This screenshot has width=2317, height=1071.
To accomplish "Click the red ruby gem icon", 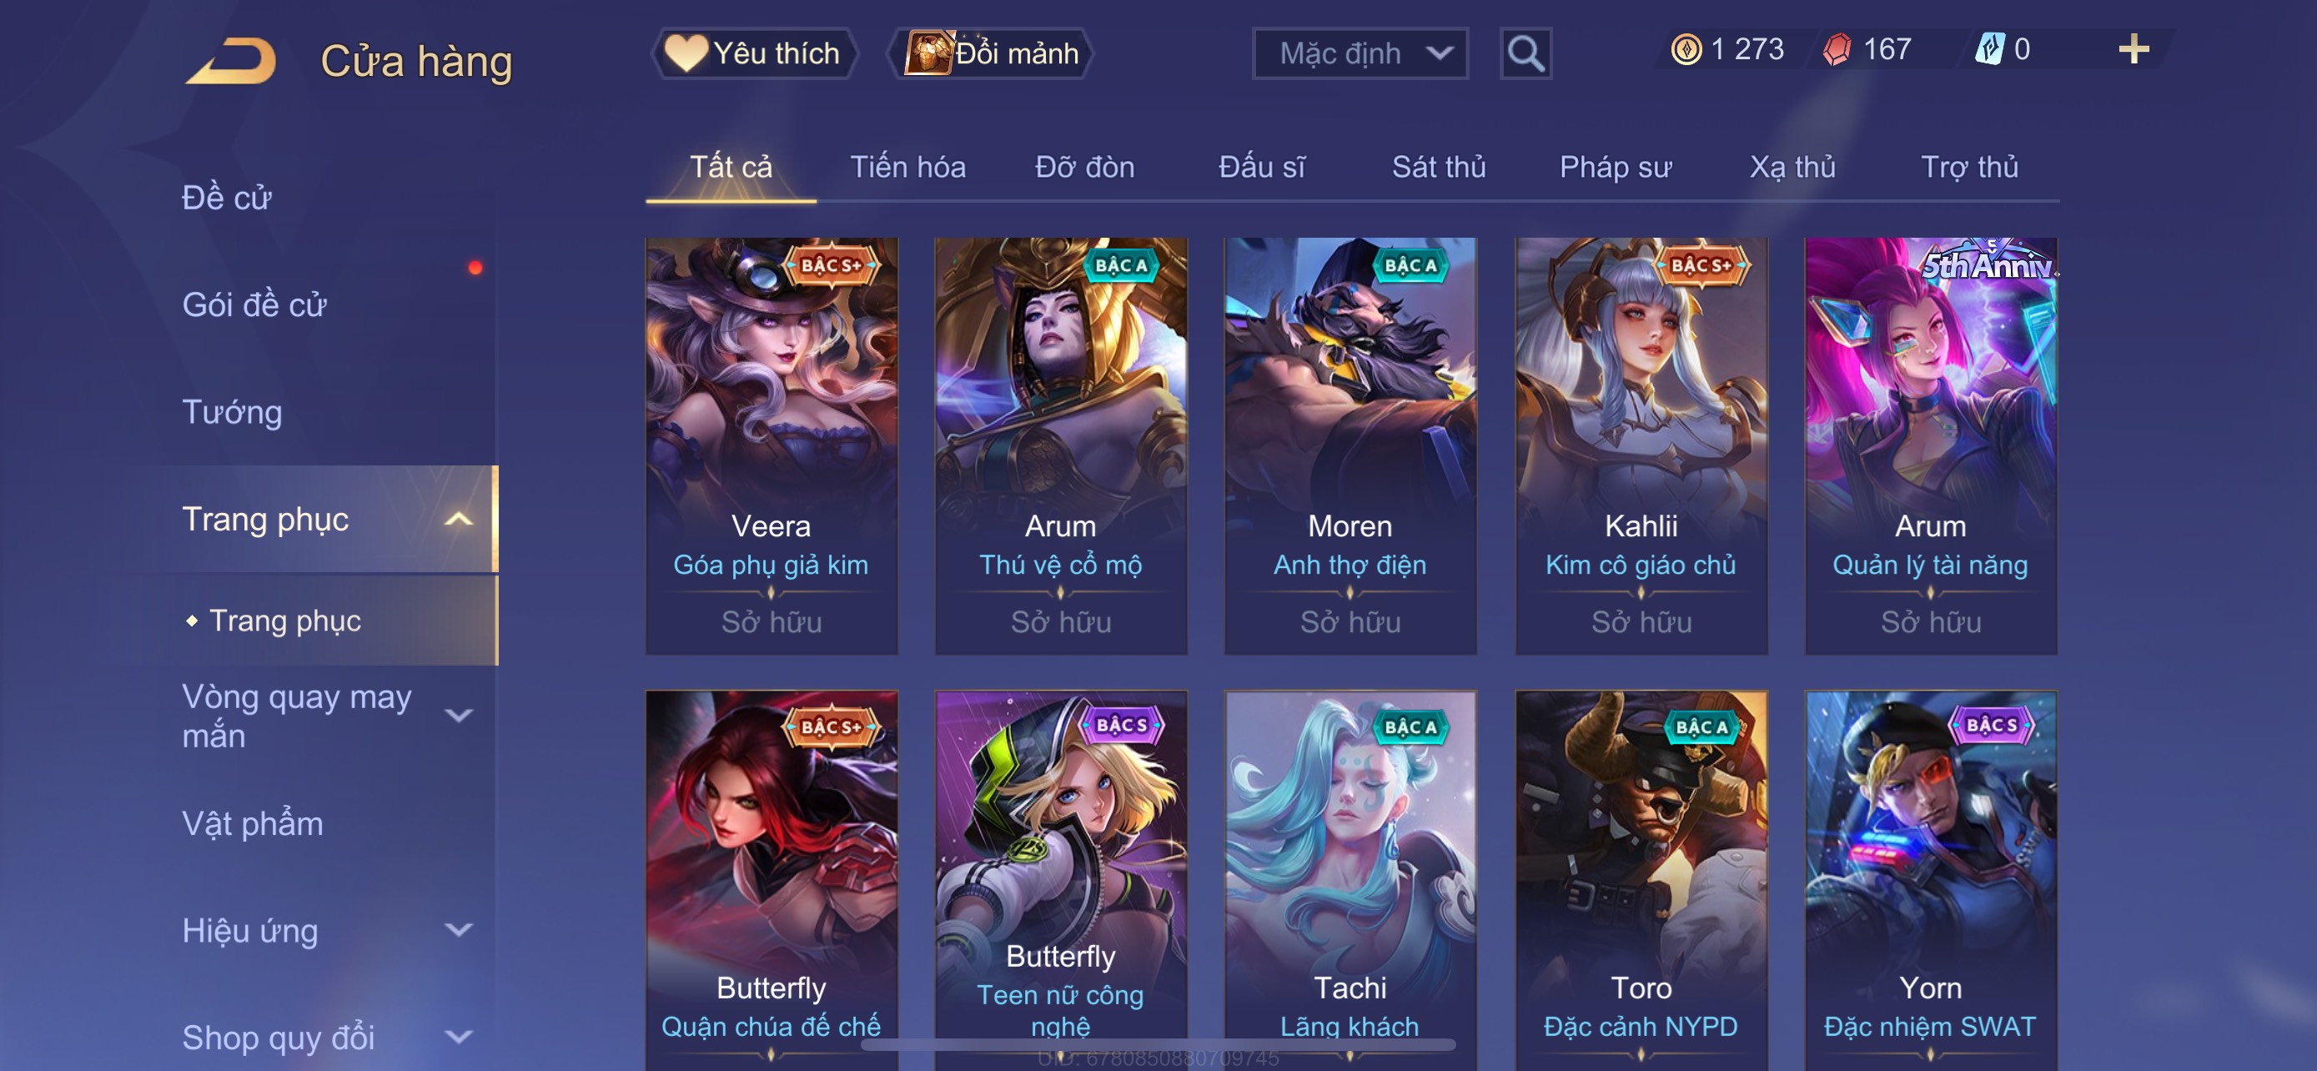I will point(1837,48).
